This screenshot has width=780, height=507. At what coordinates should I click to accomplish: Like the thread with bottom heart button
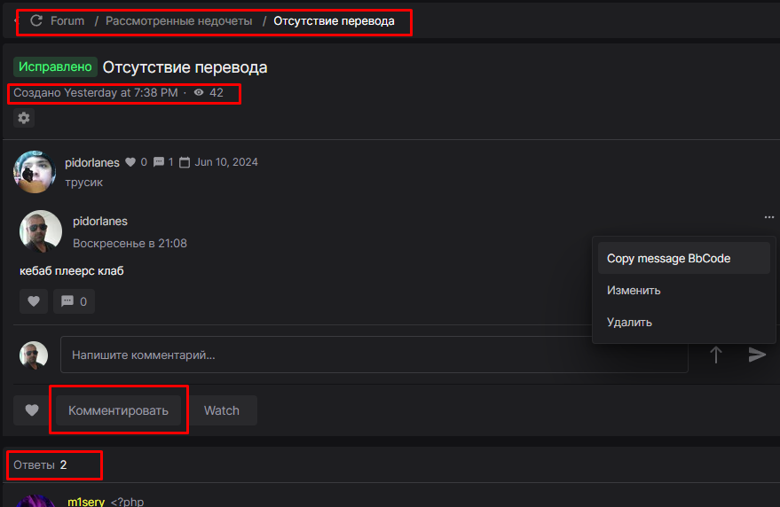point(32,410)
